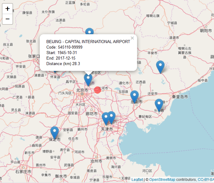Open the CC-BY-SA license link
214x183 pixels.
click(x=206, y=180)
